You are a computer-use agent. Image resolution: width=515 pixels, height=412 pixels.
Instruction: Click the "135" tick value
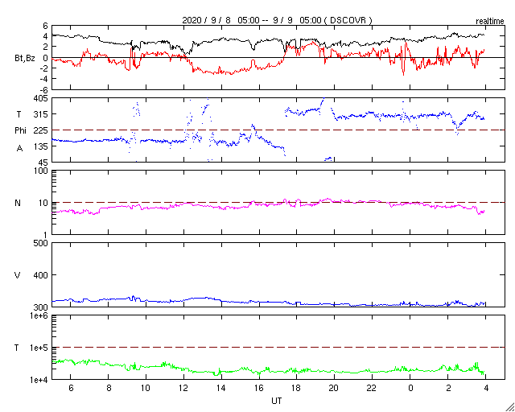tap(41, 146)
